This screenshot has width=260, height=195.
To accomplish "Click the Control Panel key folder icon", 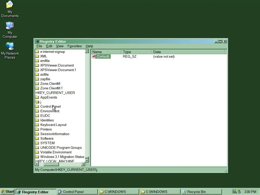I will [37, 106].
